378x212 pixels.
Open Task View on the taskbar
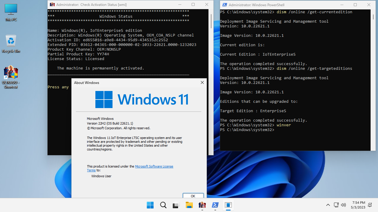point(176,205)
